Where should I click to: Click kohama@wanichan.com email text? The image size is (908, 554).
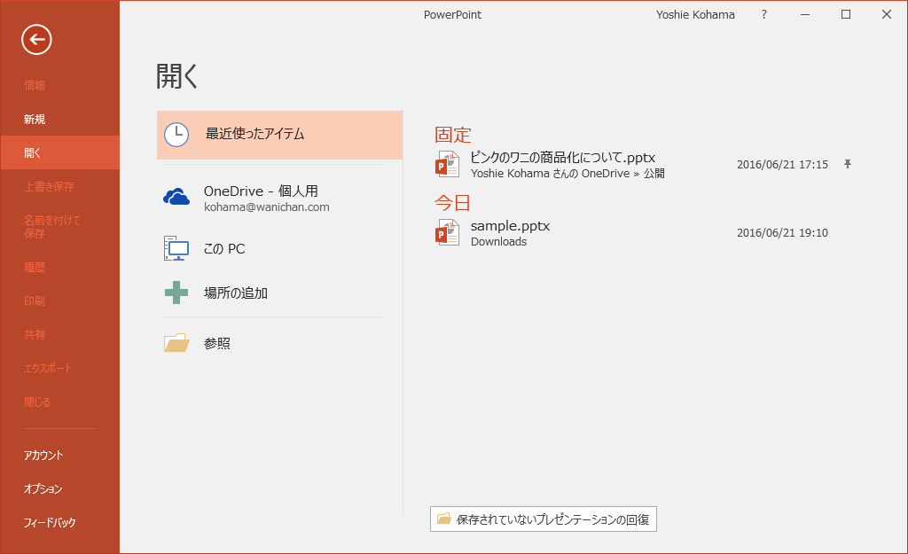click(266, 207)
